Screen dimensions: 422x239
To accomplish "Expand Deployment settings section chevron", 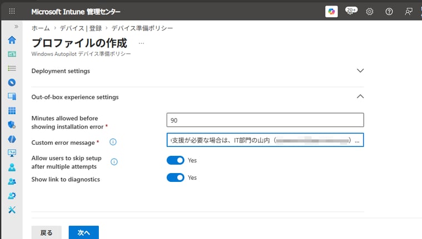I will coord(360,71).
